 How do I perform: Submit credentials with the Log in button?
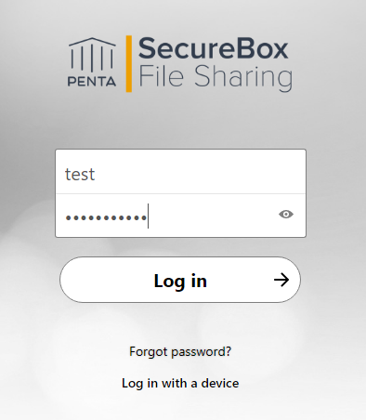(180, 280)
